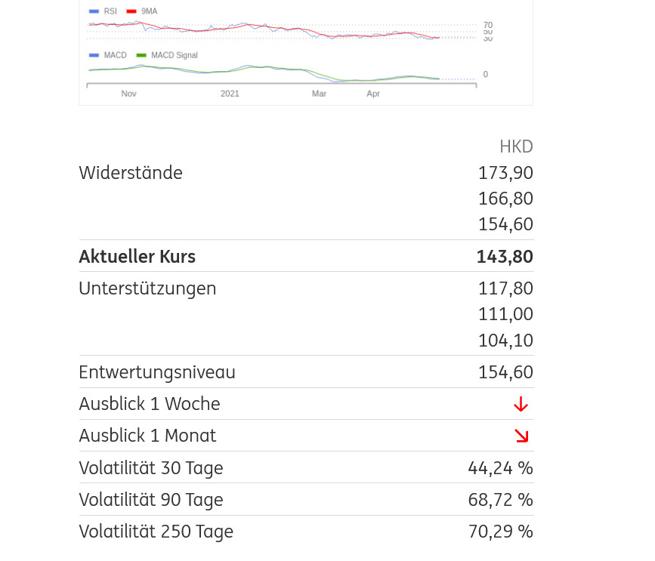Click the Unterstützungen row label
The image size is (655, 561).
[147, 288]
